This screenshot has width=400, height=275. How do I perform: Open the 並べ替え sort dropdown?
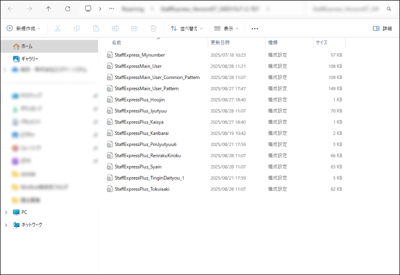pyautogui.click(x=186, y=28)
